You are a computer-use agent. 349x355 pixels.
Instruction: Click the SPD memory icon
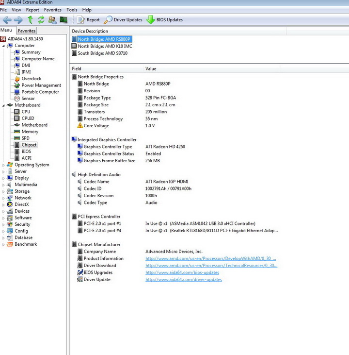coord(17,138)
